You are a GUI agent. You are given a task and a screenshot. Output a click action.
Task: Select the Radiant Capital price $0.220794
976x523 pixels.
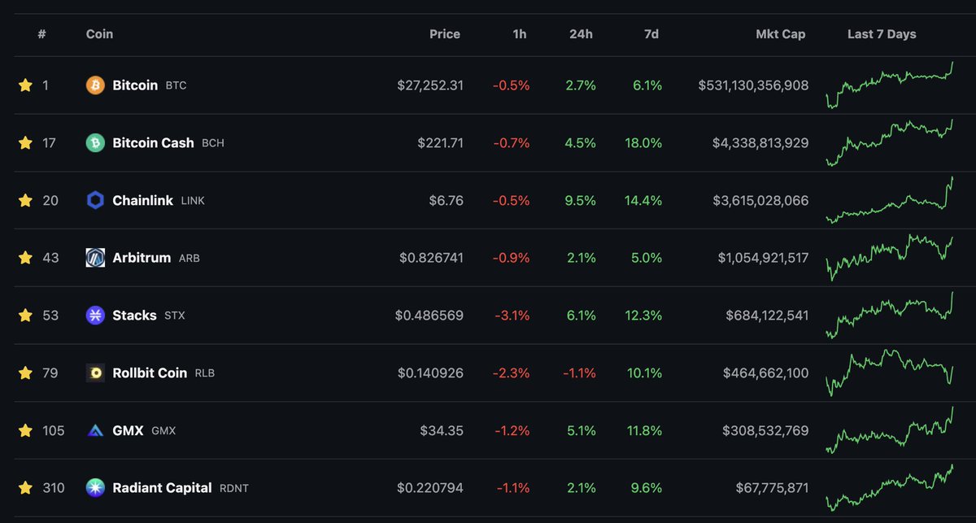point(430,488)
